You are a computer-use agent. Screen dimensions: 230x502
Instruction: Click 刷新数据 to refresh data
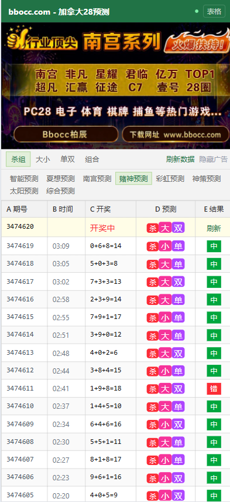pos(180,159)
